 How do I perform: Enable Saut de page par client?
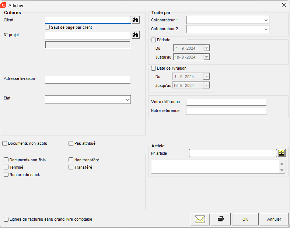(47, 27)
